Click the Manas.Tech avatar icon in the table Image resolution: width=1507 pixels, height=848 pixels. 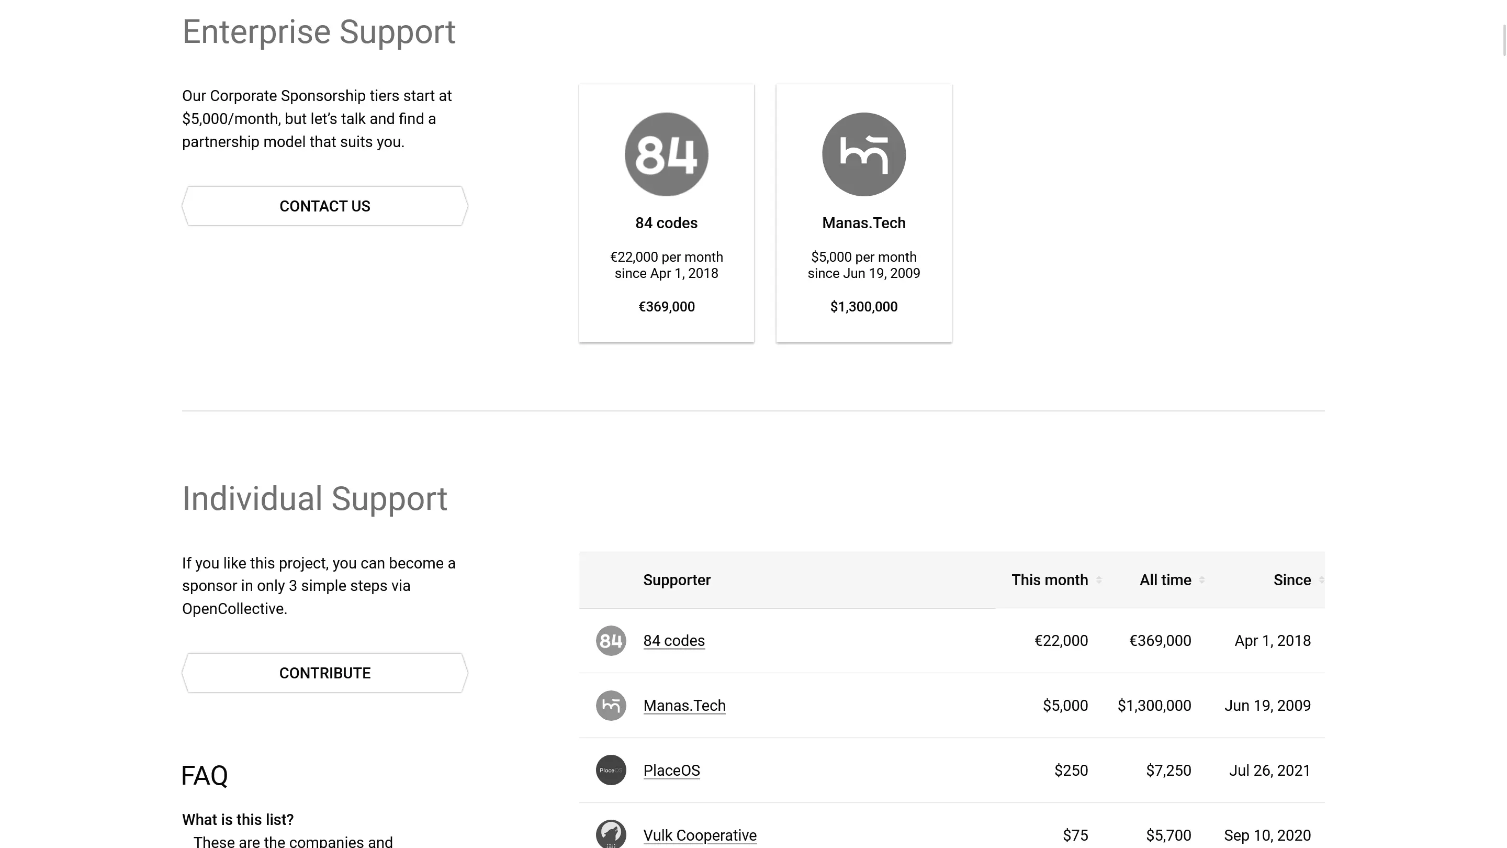coord(610,706)
